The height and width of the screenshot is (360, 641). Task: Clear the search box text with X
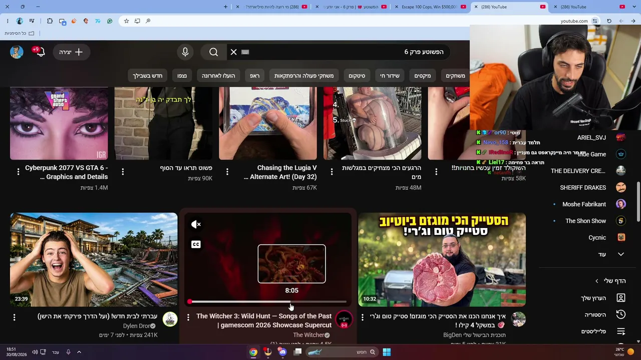point(234,52)
